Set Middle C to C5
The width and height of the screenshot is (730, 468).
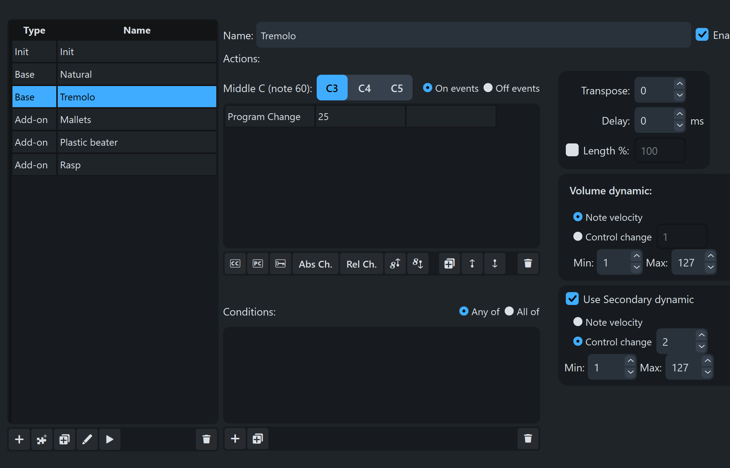point(397,88)
